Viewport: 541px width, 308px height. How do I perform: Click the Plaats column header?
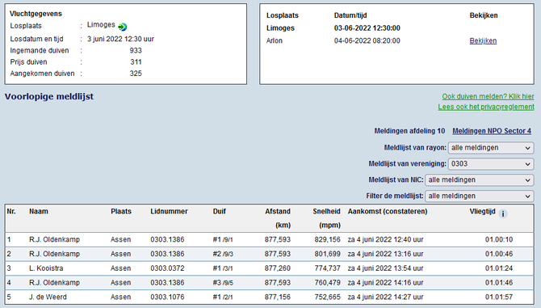[x=121, y=211]
